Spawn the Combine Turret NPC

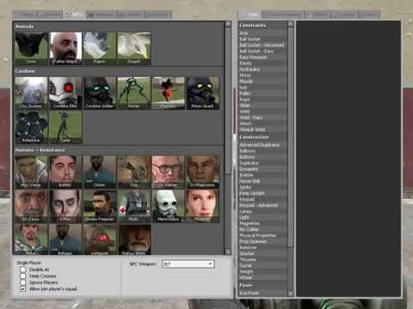pos(65,127)
